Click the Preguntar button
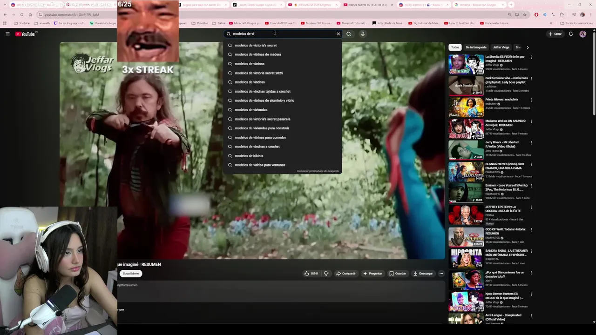596x335 pixels. tap(372, 274)
